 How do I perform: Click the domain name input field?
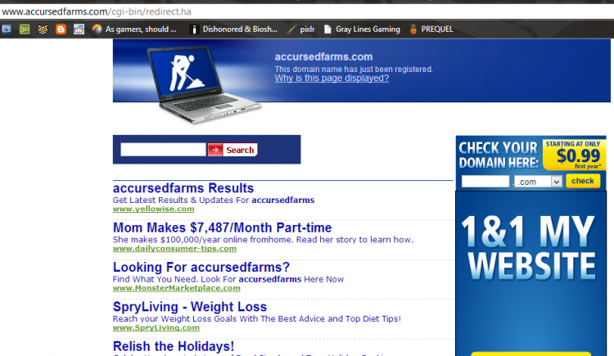[x=485, y=182]
